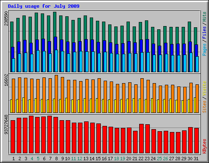Click the cyan pages bar for day 5
Image resolution: width=209 pixels, height=163 pixels.
38,61
